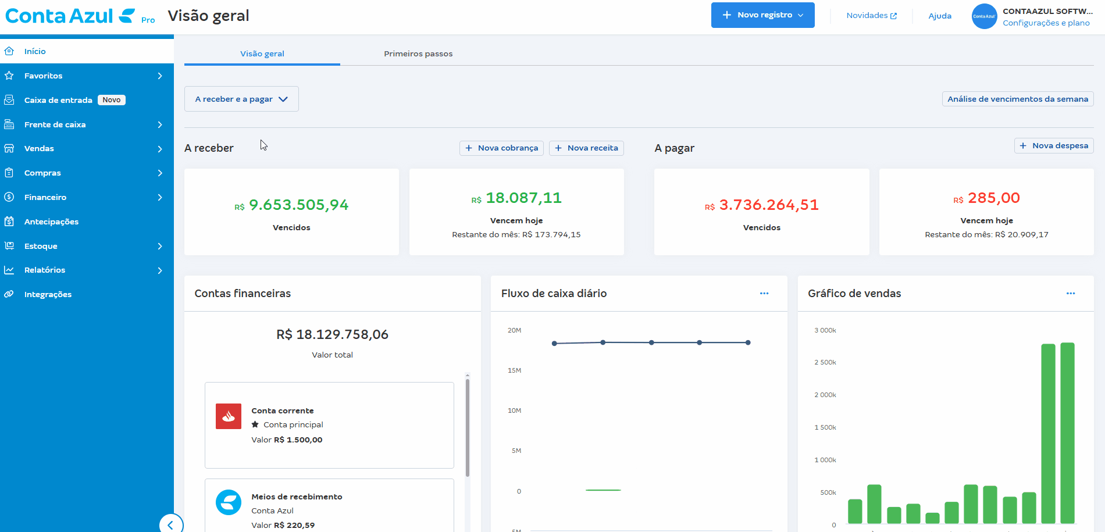Click the Conta Azul logo
Screen dimensions: 1105x532
70,16
